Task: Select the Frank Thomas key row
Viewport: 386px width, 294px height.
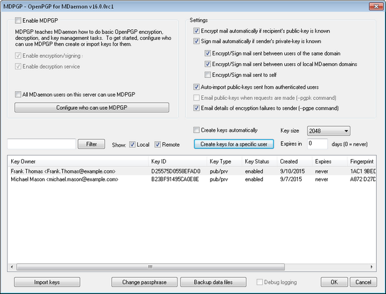Action: 62,170
